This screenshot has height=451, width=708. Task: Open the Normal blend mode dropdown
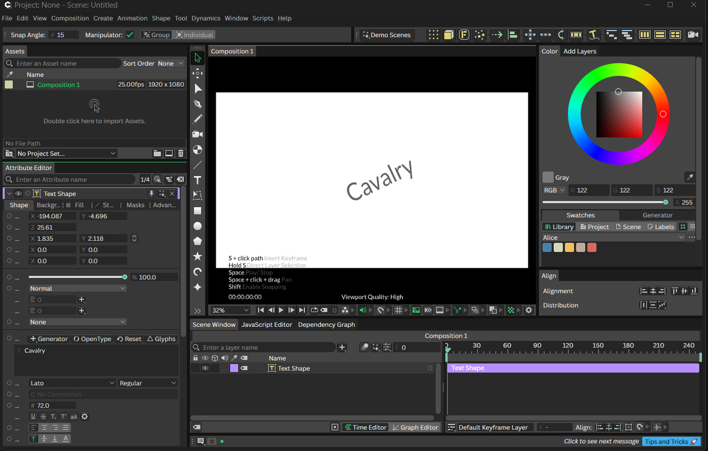coord(78,288)
